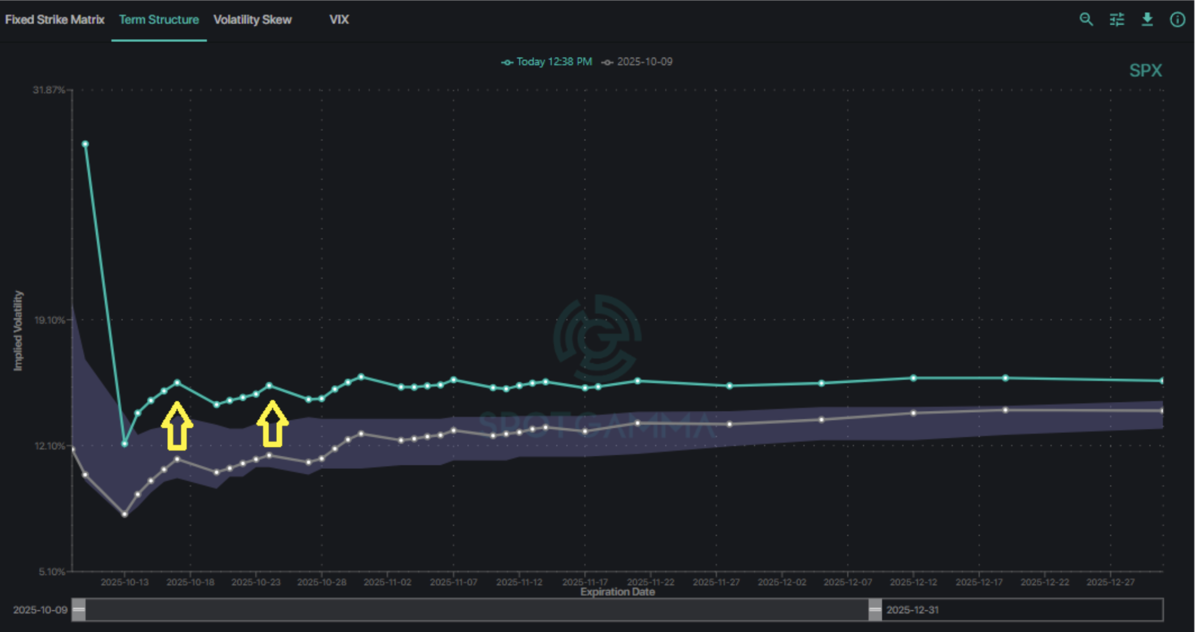Select the Term Structure tab
The height and width of the screenshot is (632, 1196).
tap(159, 20)
